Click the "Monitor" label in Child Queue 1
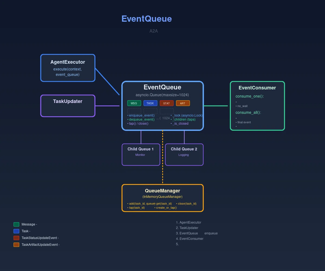 (140, 155)
